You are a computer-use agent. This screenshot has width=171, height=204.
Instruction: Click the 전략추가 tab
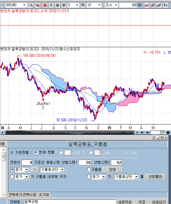tap(15, 195)
